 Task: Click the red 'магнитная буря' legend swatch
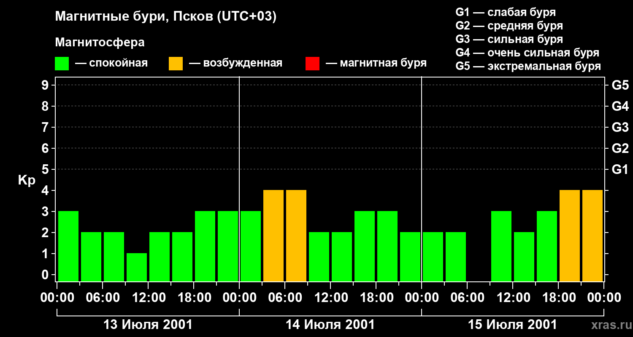pyautogui.click(x=312, y=63)
